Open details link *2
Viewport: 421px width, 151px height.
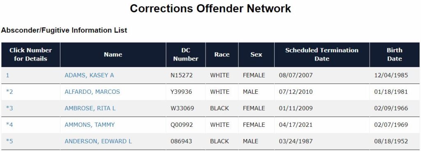point(9,92)
